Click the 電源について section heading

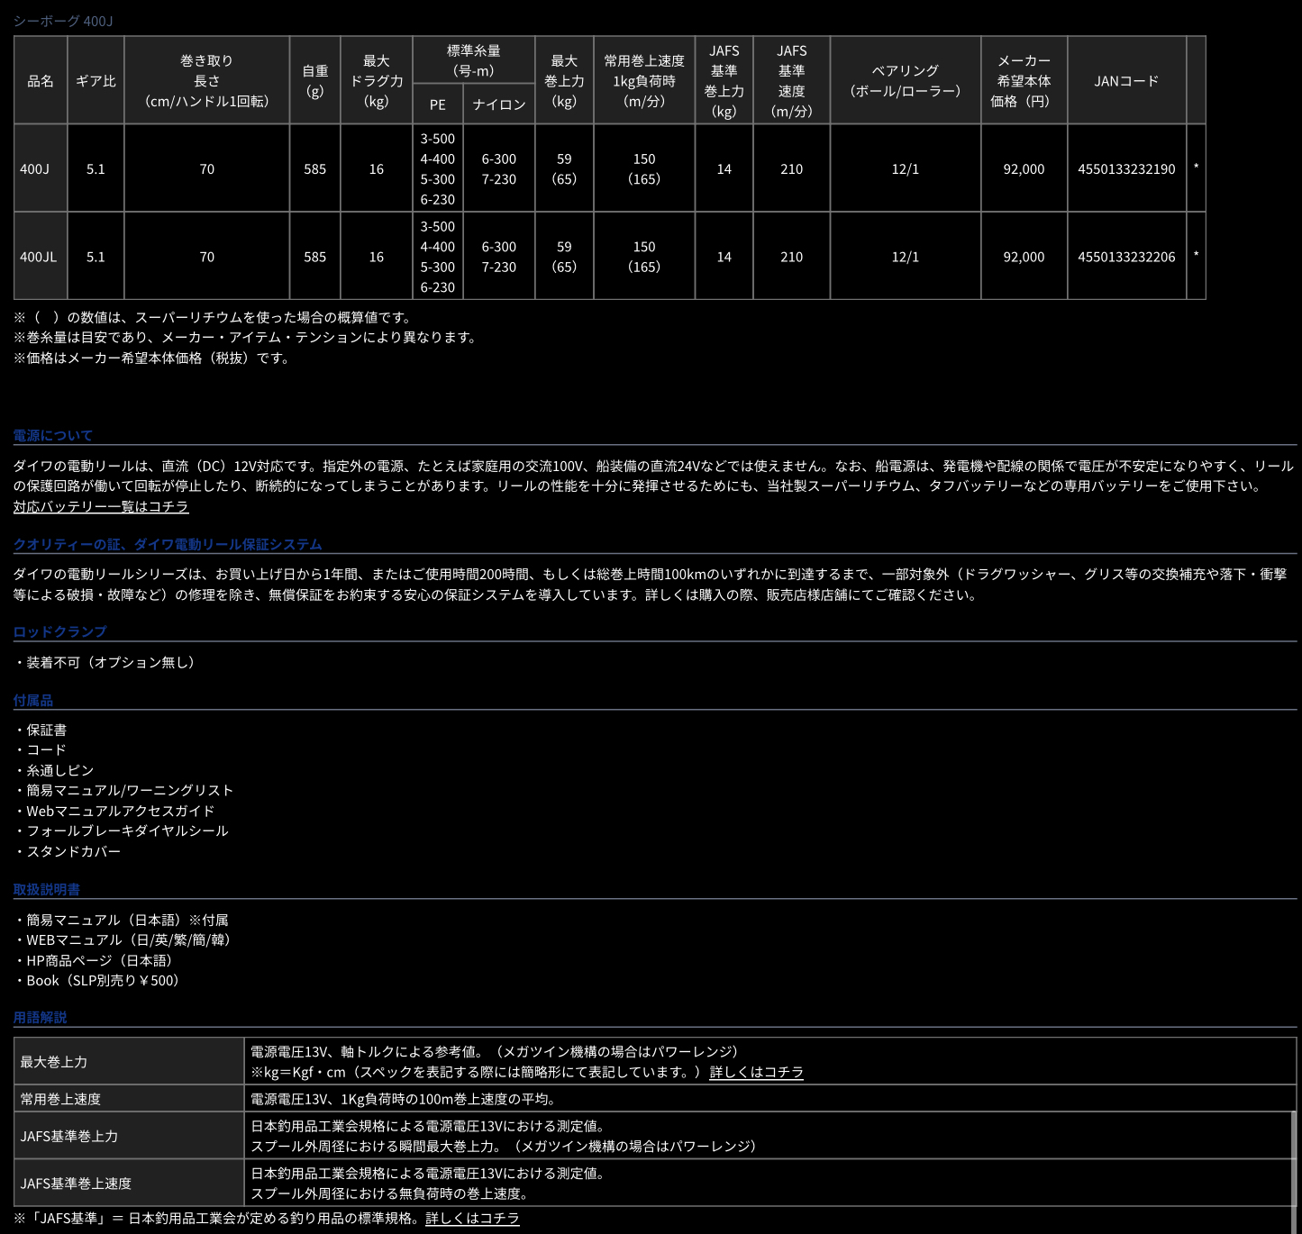[53, 435]
